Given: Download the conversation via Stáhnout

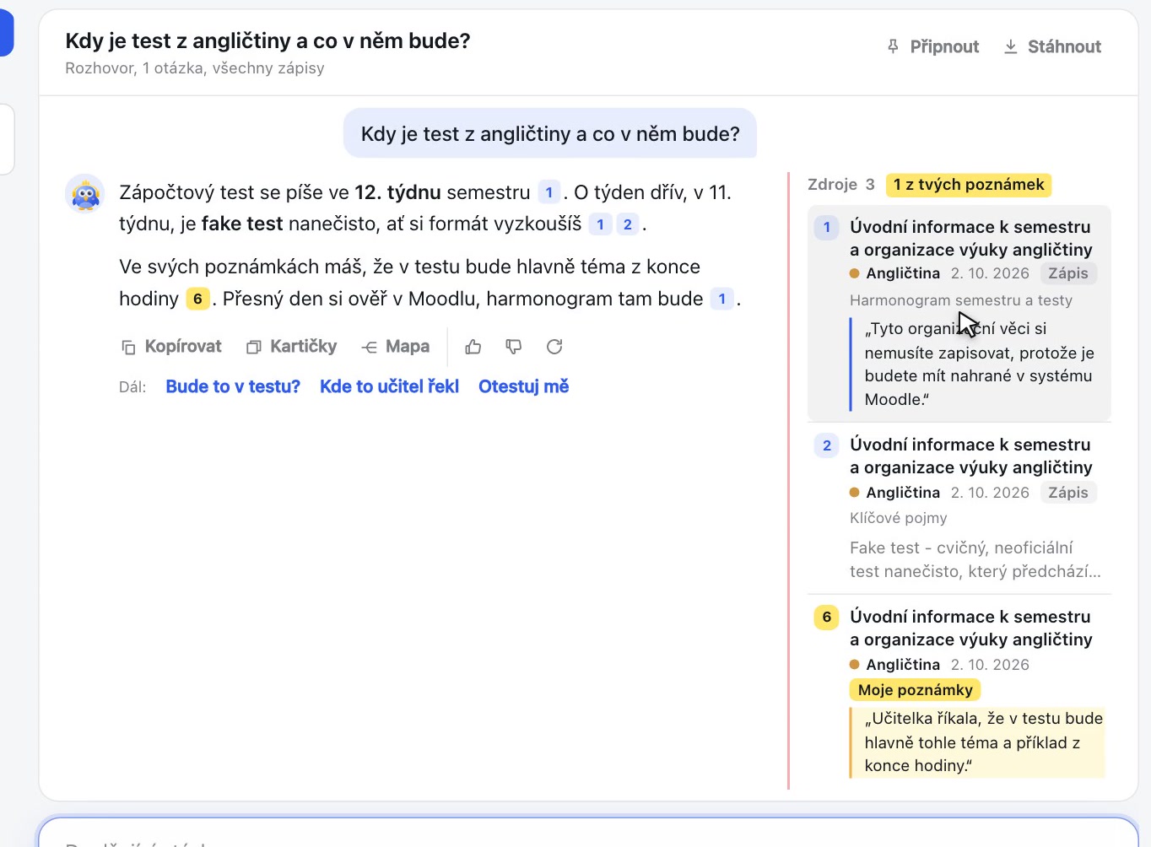Looking at the screenshot, I should tap(1052, 47).
